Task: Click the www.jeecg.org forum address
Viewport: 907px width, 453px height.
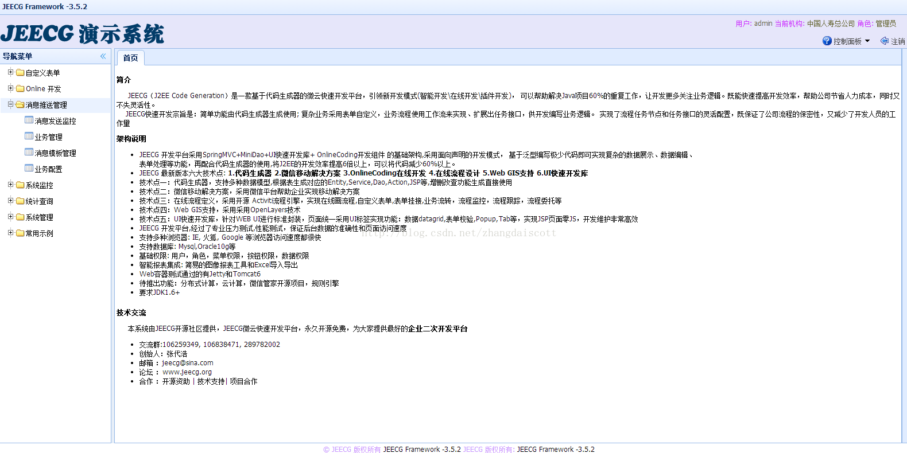Action: point(187,372)
